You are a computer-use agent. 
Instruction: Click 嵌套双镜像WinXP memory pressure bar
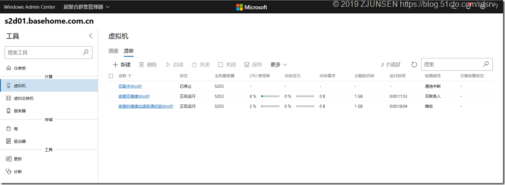tap(305, 96)
